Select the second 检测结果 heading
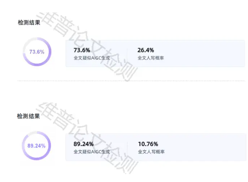This screenshot has height=182, width=248. tap(28, 116)
